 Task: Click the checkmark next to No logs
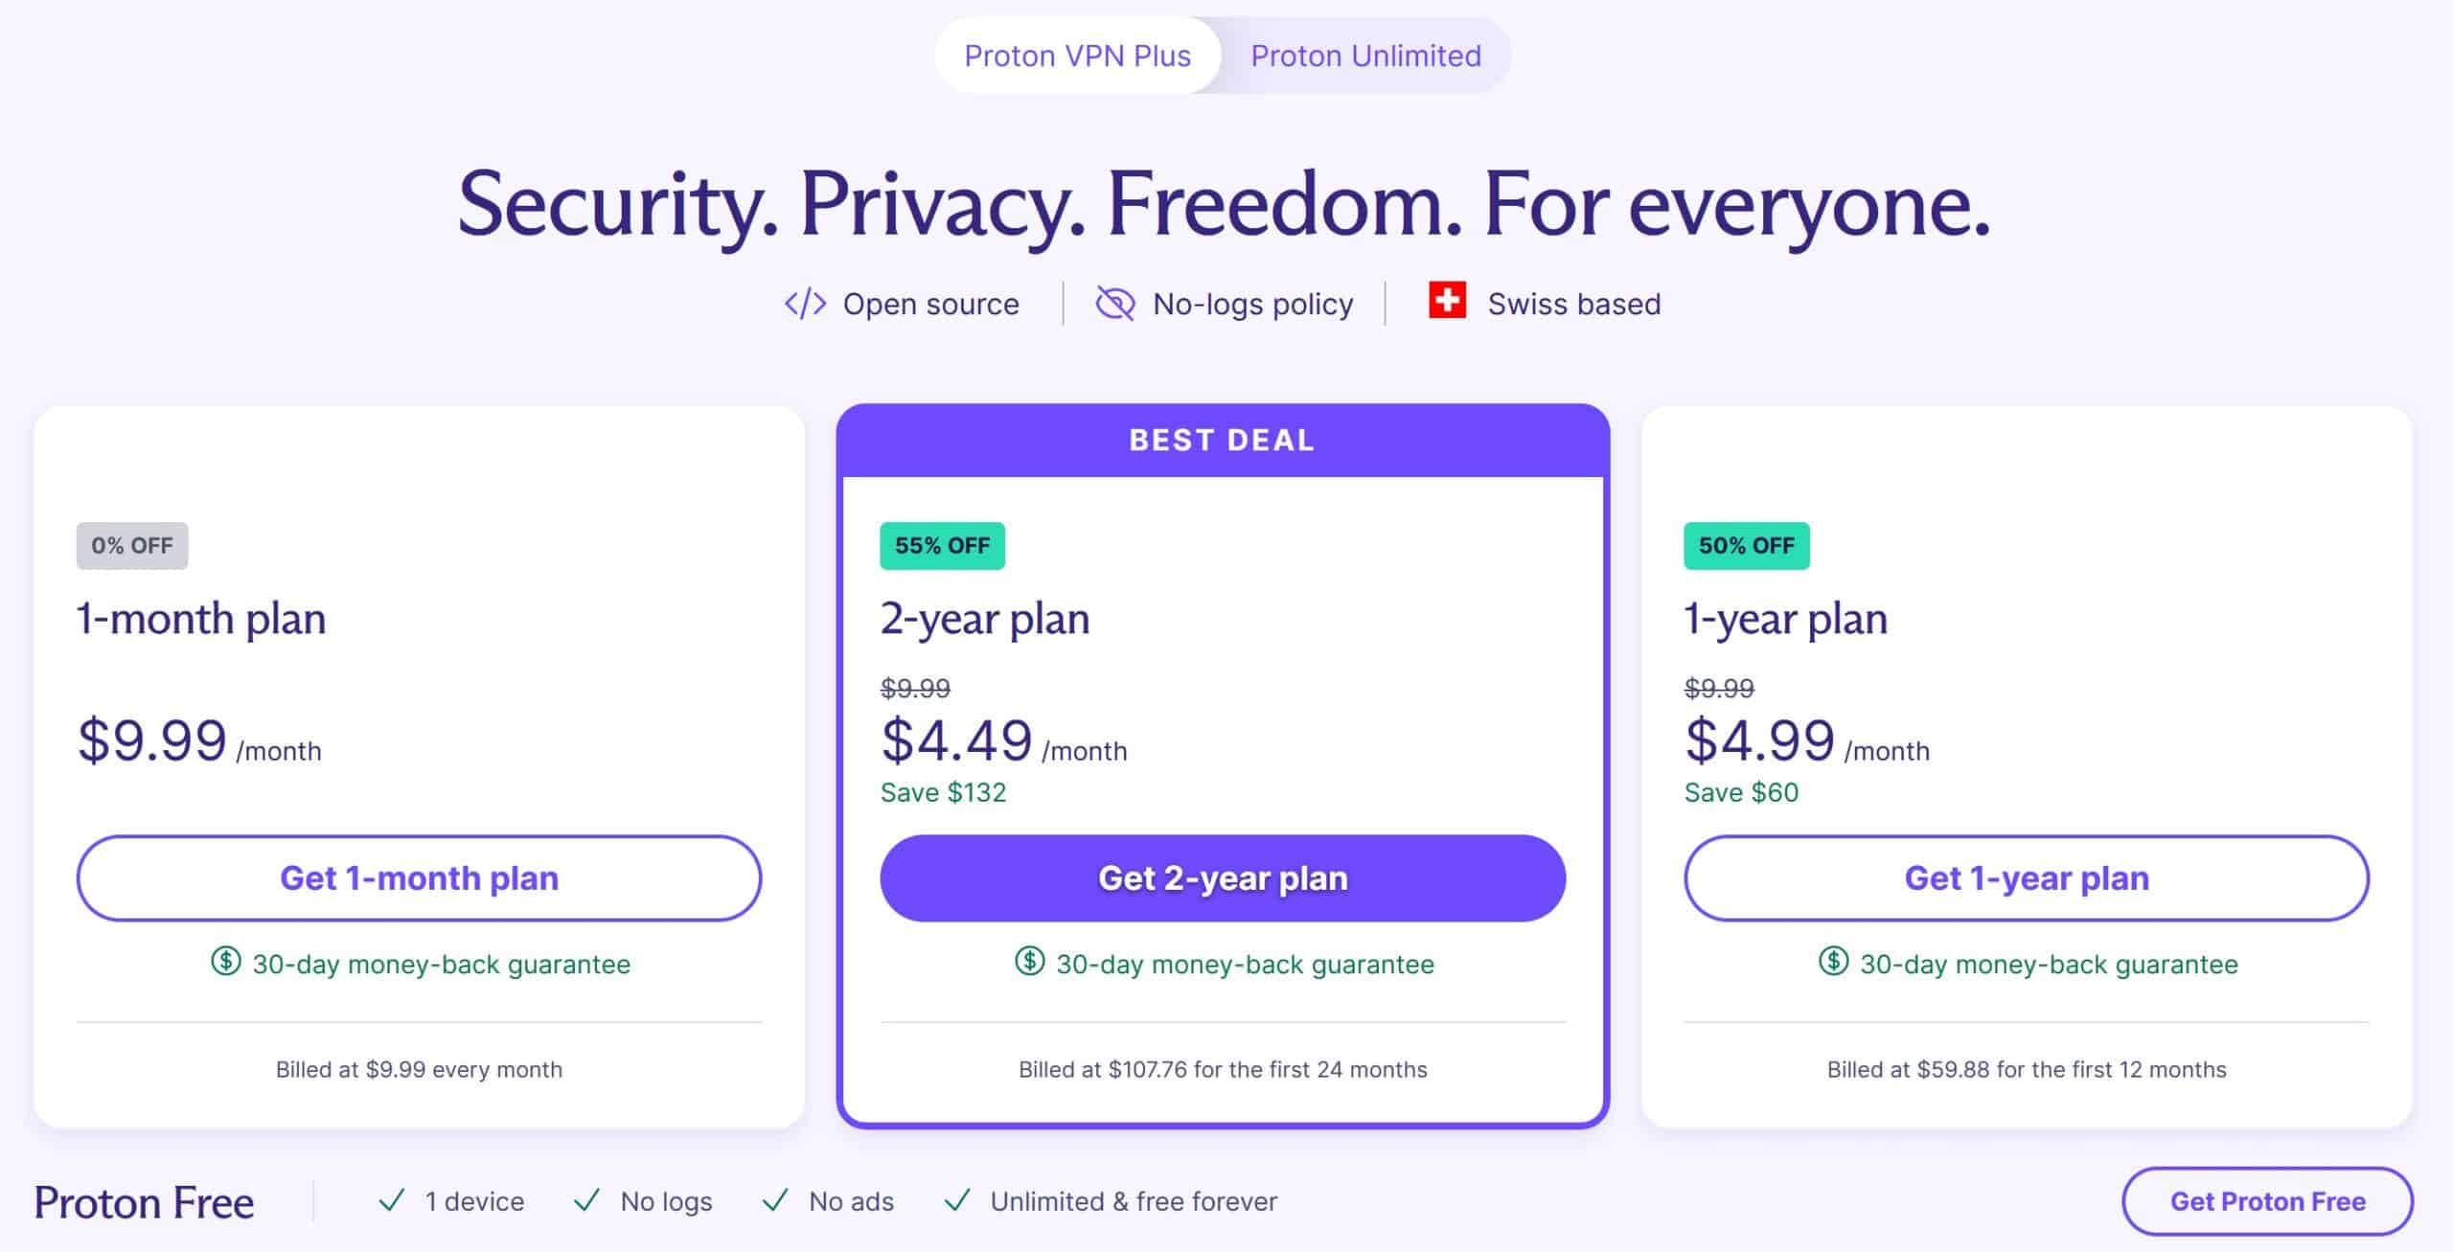[586, 1200]
